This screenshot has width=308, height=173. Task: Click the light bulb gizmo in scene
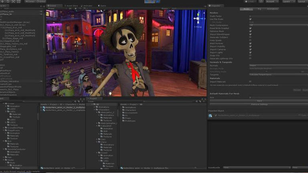[110, 94]
